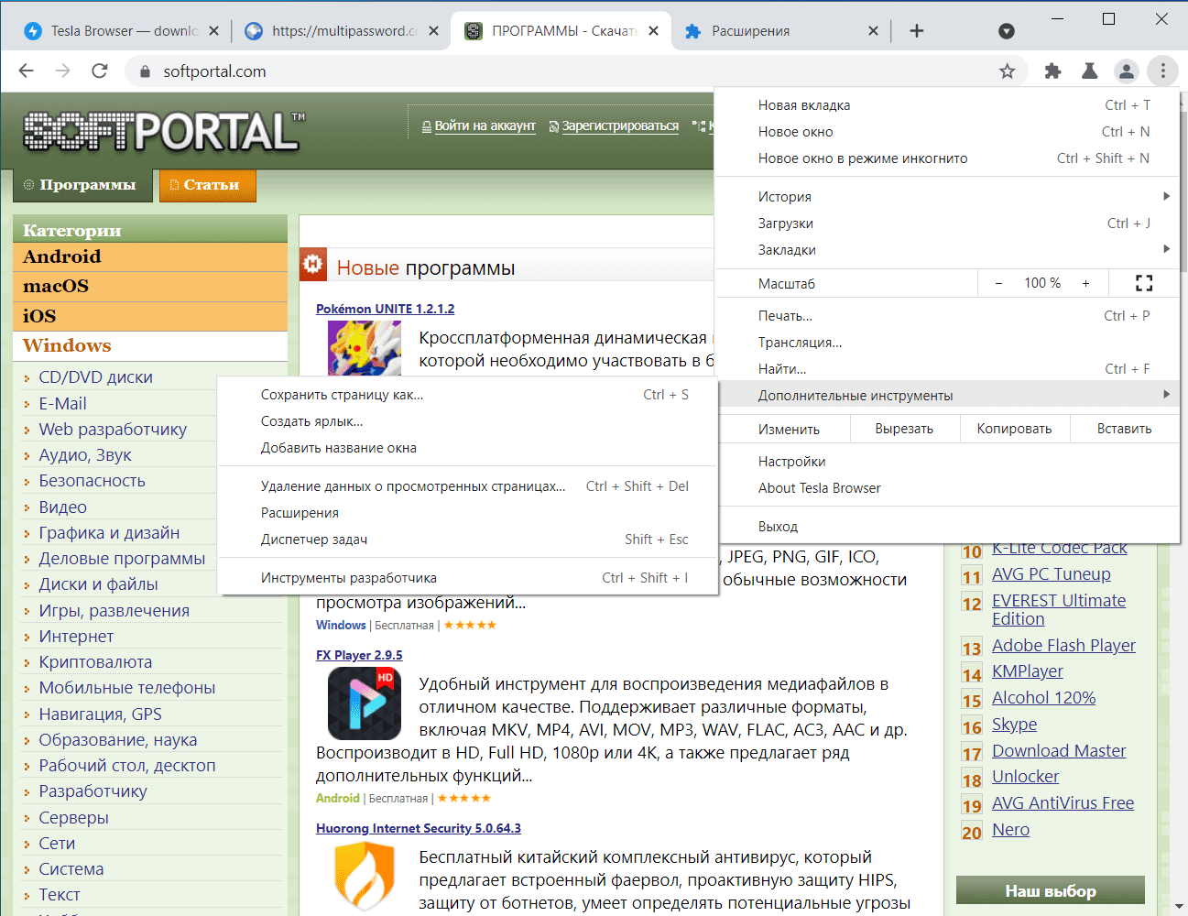This screenshot has height=916, width=1188.
Task: Decrease zoom with the minus button
Action: [x=998, y=283]
